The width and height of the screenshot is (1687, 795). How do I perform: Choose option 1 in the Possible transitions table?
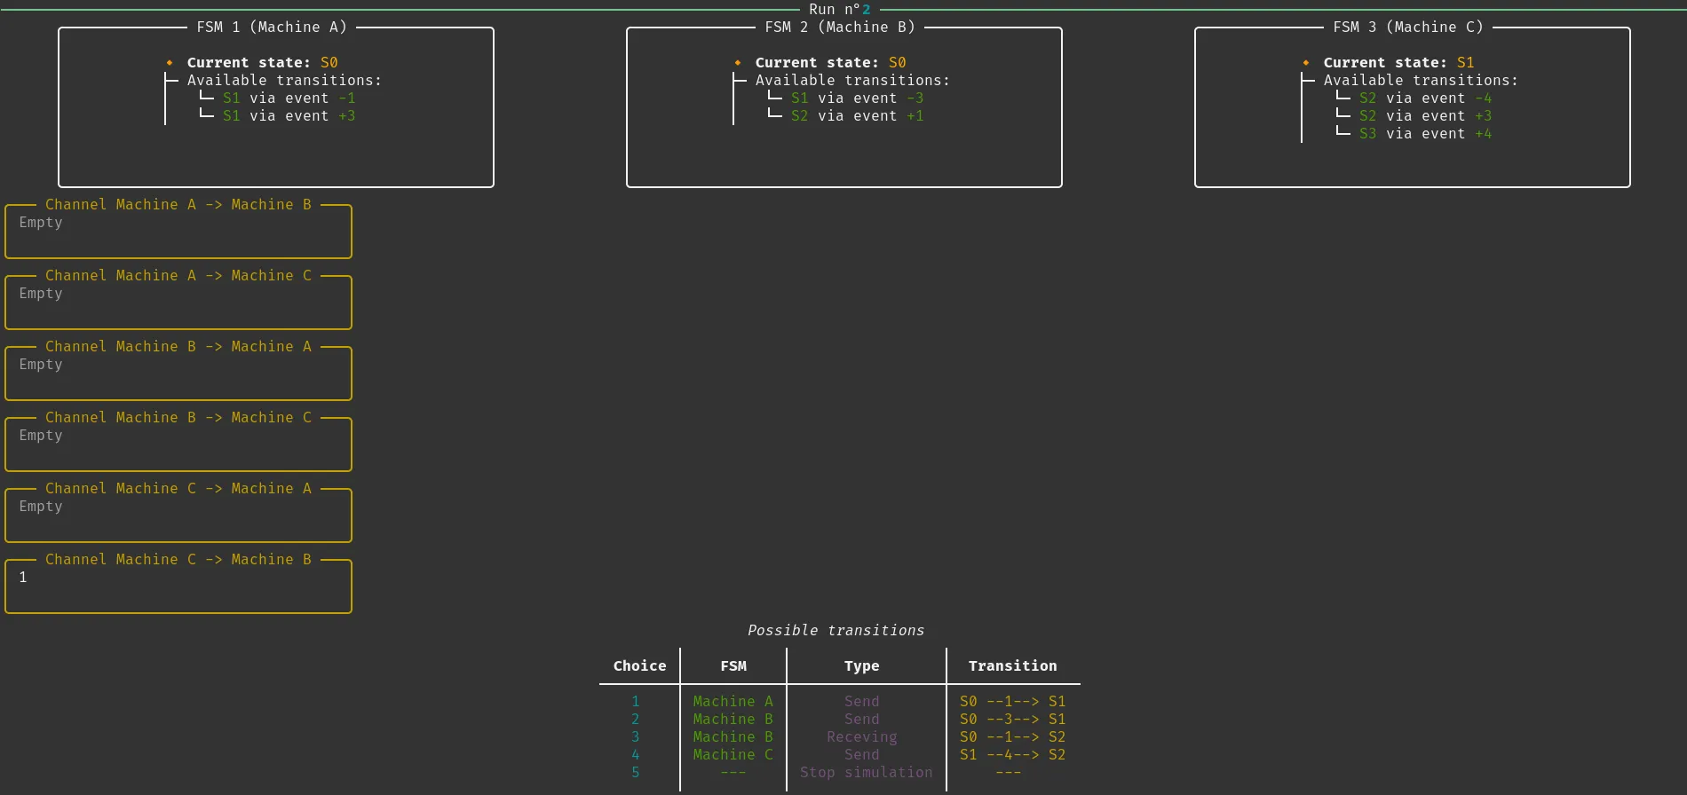click(x=635, y=702)
